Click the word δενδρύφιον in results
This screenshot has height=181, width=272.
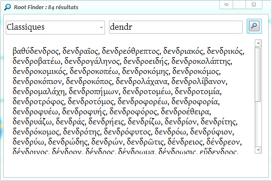(x=211, y=132)
